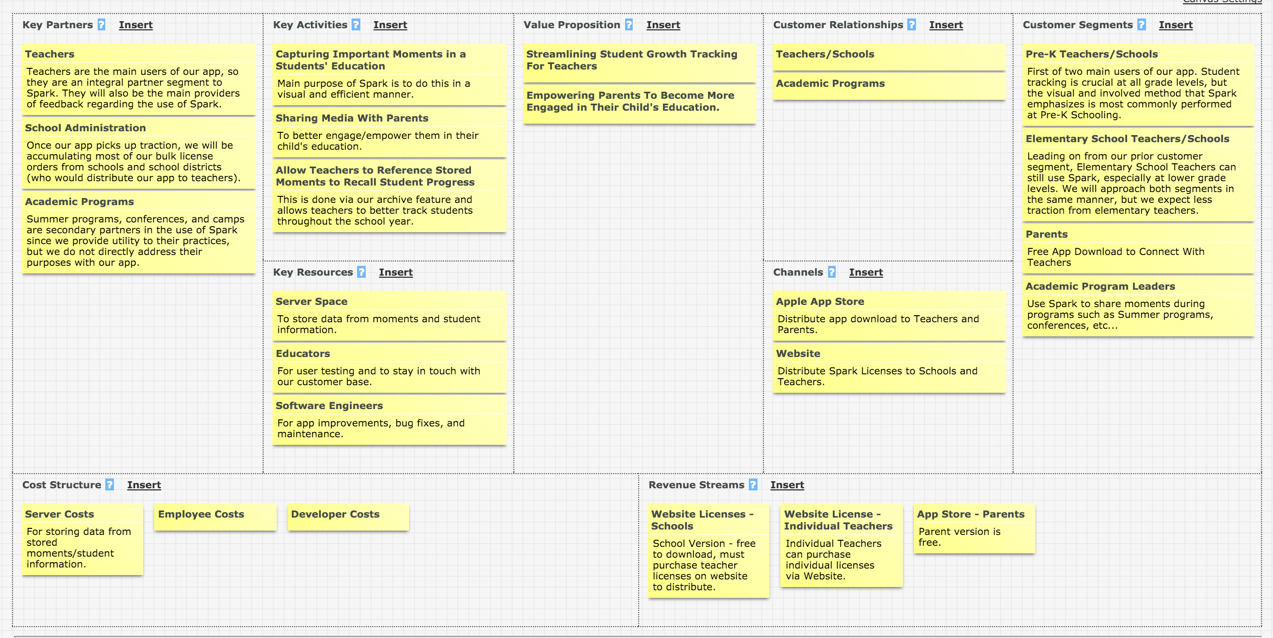Click Insert under Value Proposition section
The width and height of the screenshot is (1273, 638).
click(x=663, y=25)
